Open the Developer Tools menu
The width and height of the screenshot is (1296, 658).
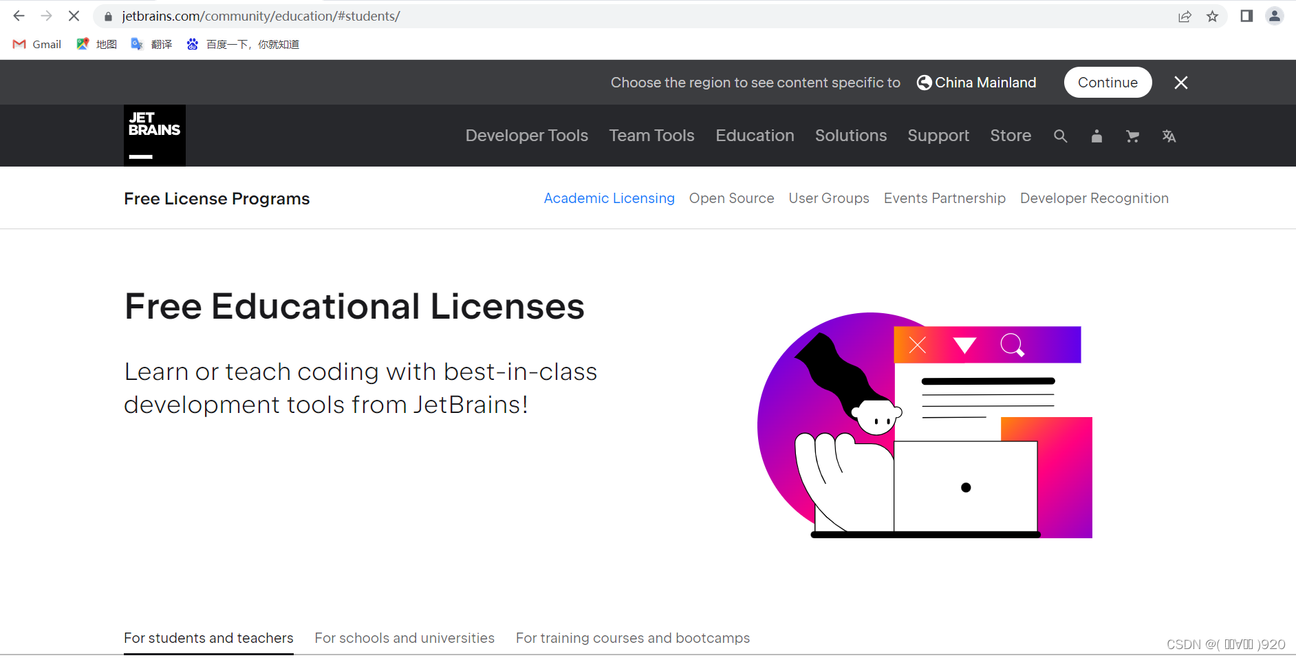click(527, 136)
